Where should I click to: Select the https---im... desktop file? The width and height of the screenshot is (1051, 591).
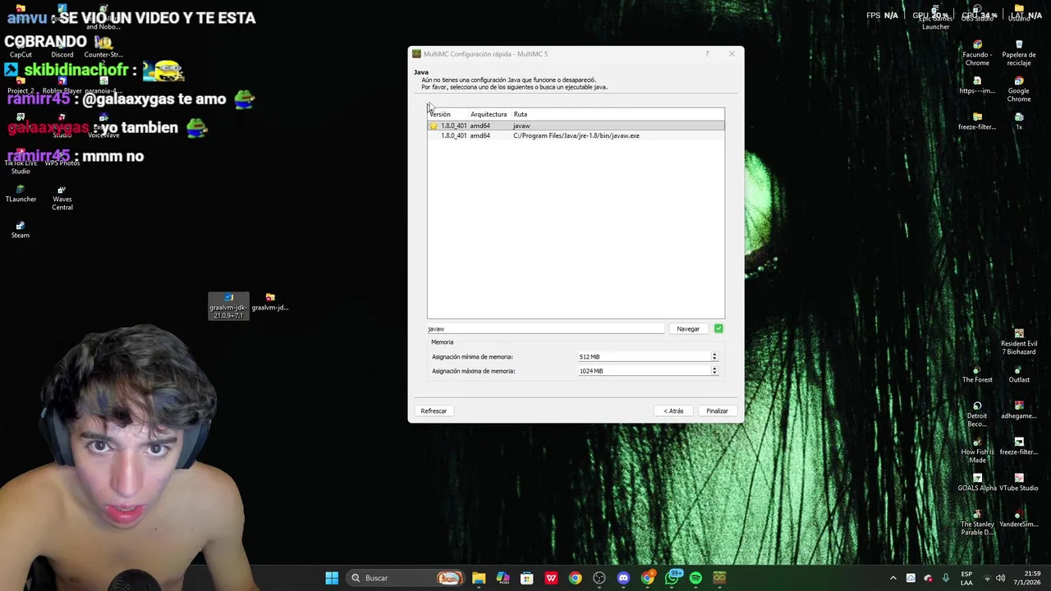[x=977, y=85]
